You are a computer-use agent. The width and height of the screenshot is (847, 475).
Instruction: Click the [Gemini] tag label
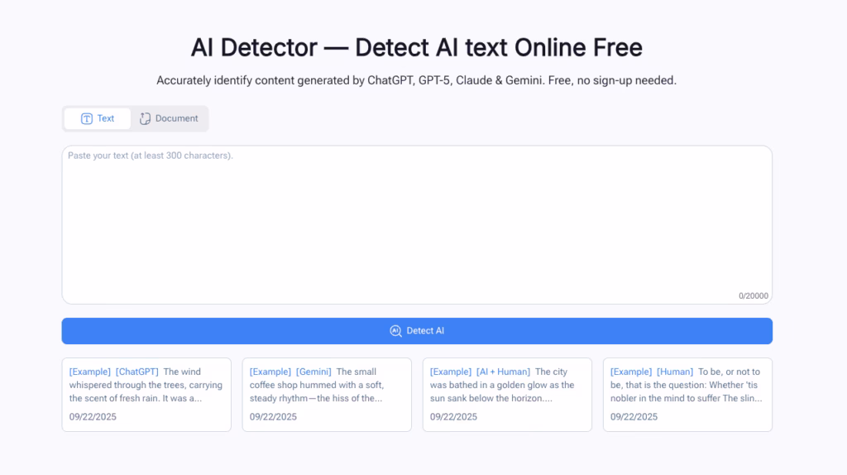[x=313, y=372]
